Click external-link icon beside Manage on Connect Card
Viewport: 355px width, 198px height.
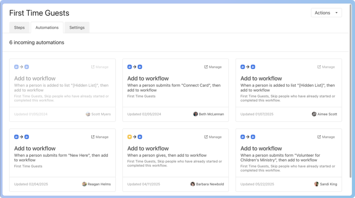tap(206, 67)
